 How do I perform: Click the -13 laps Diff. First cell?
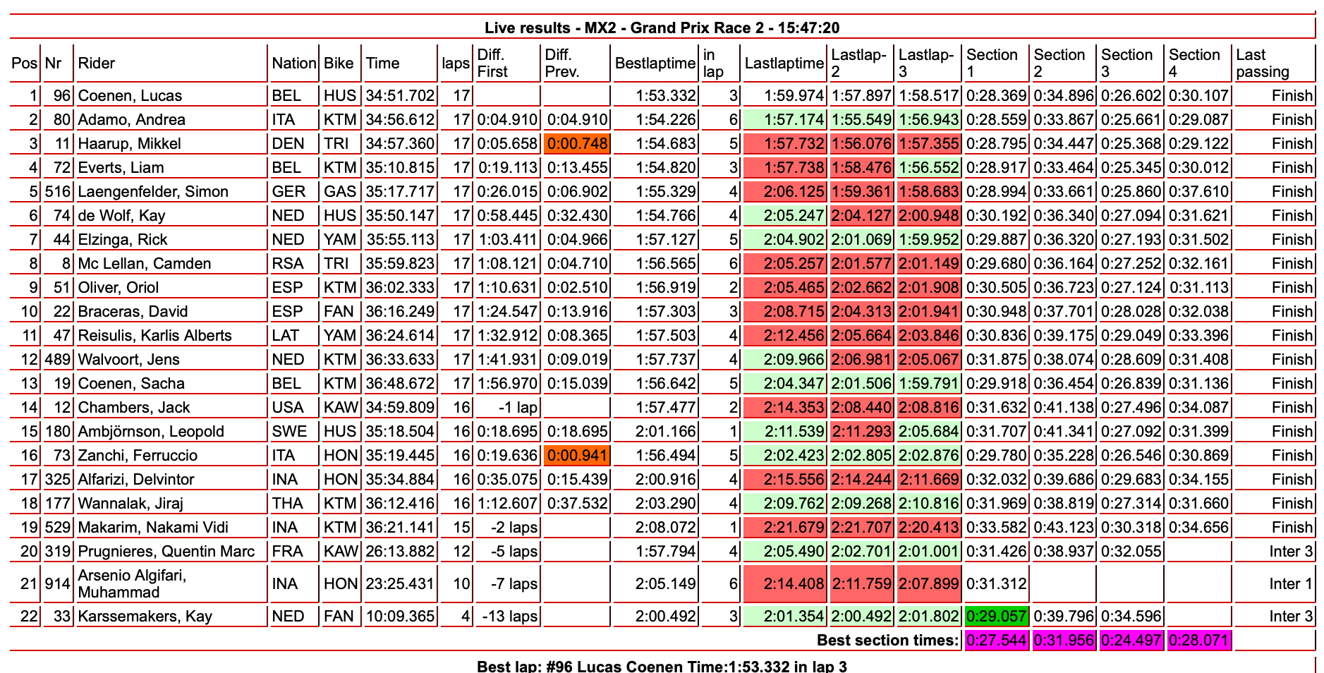point(509,617)
